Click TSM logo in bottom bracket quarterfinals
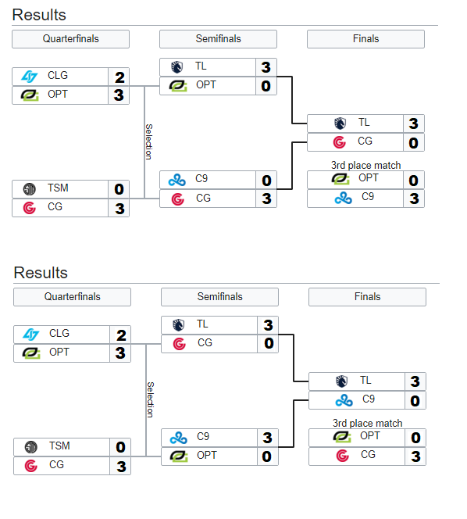467x519 pixels. [x=30, y=447]
